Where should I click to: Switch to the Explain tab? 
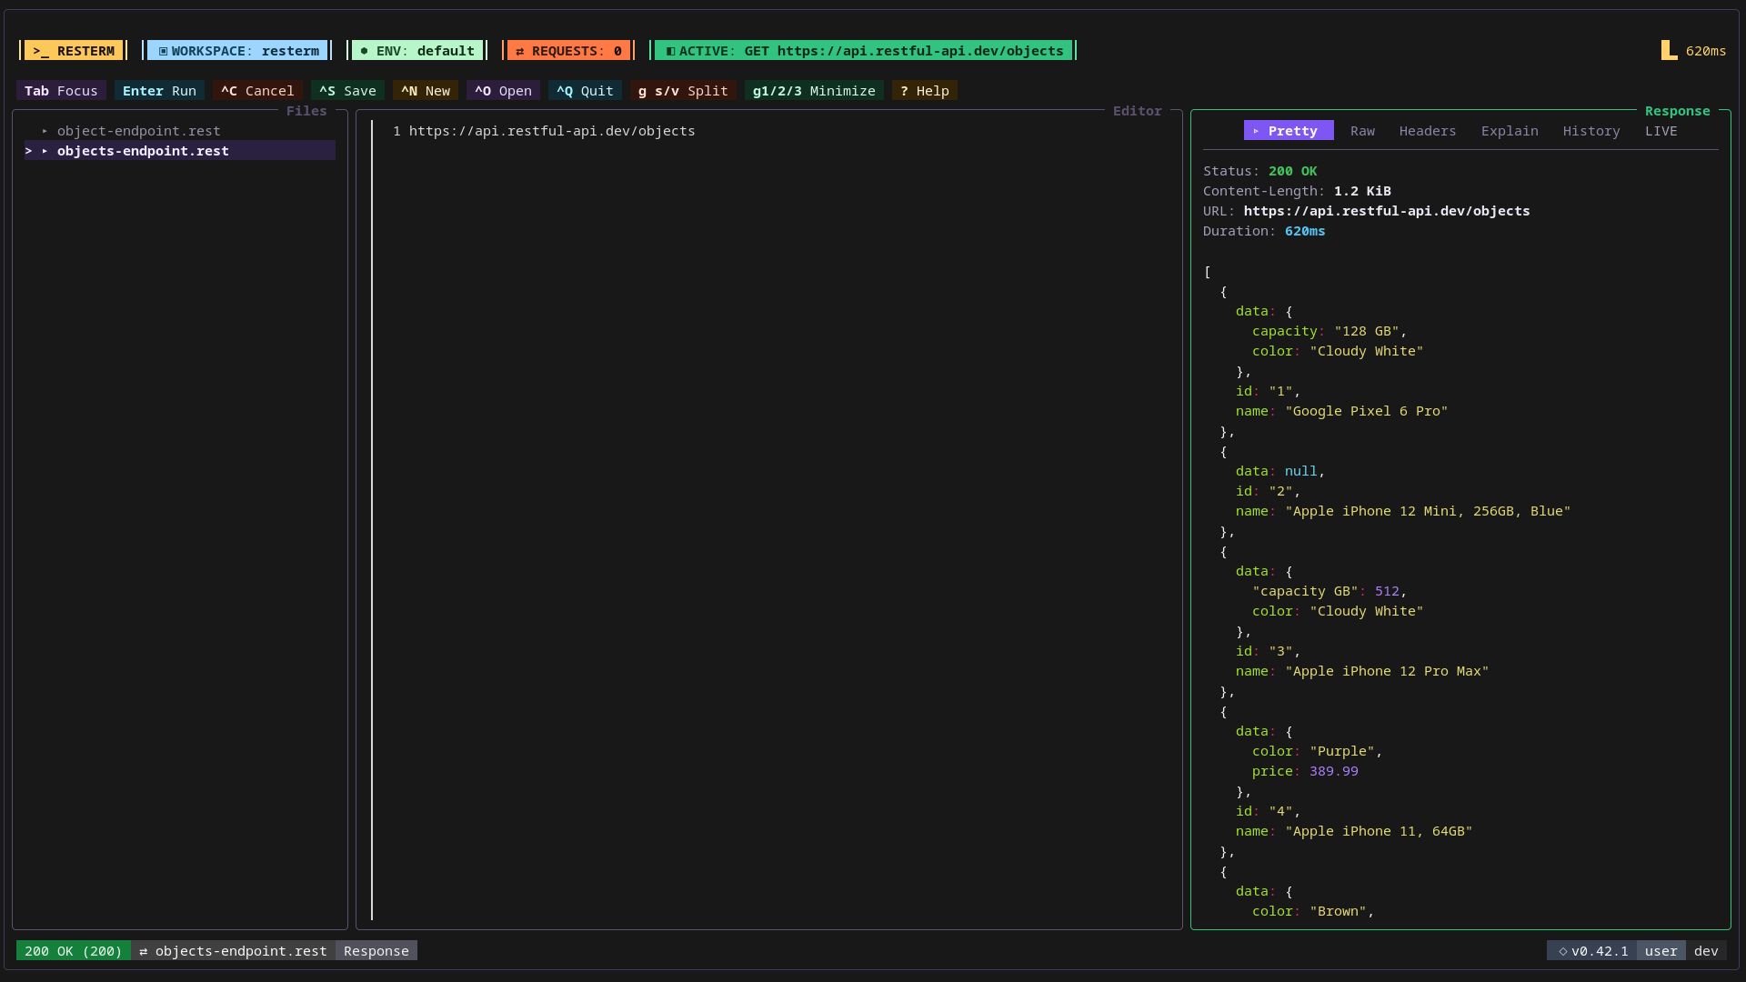point(1510,131)
